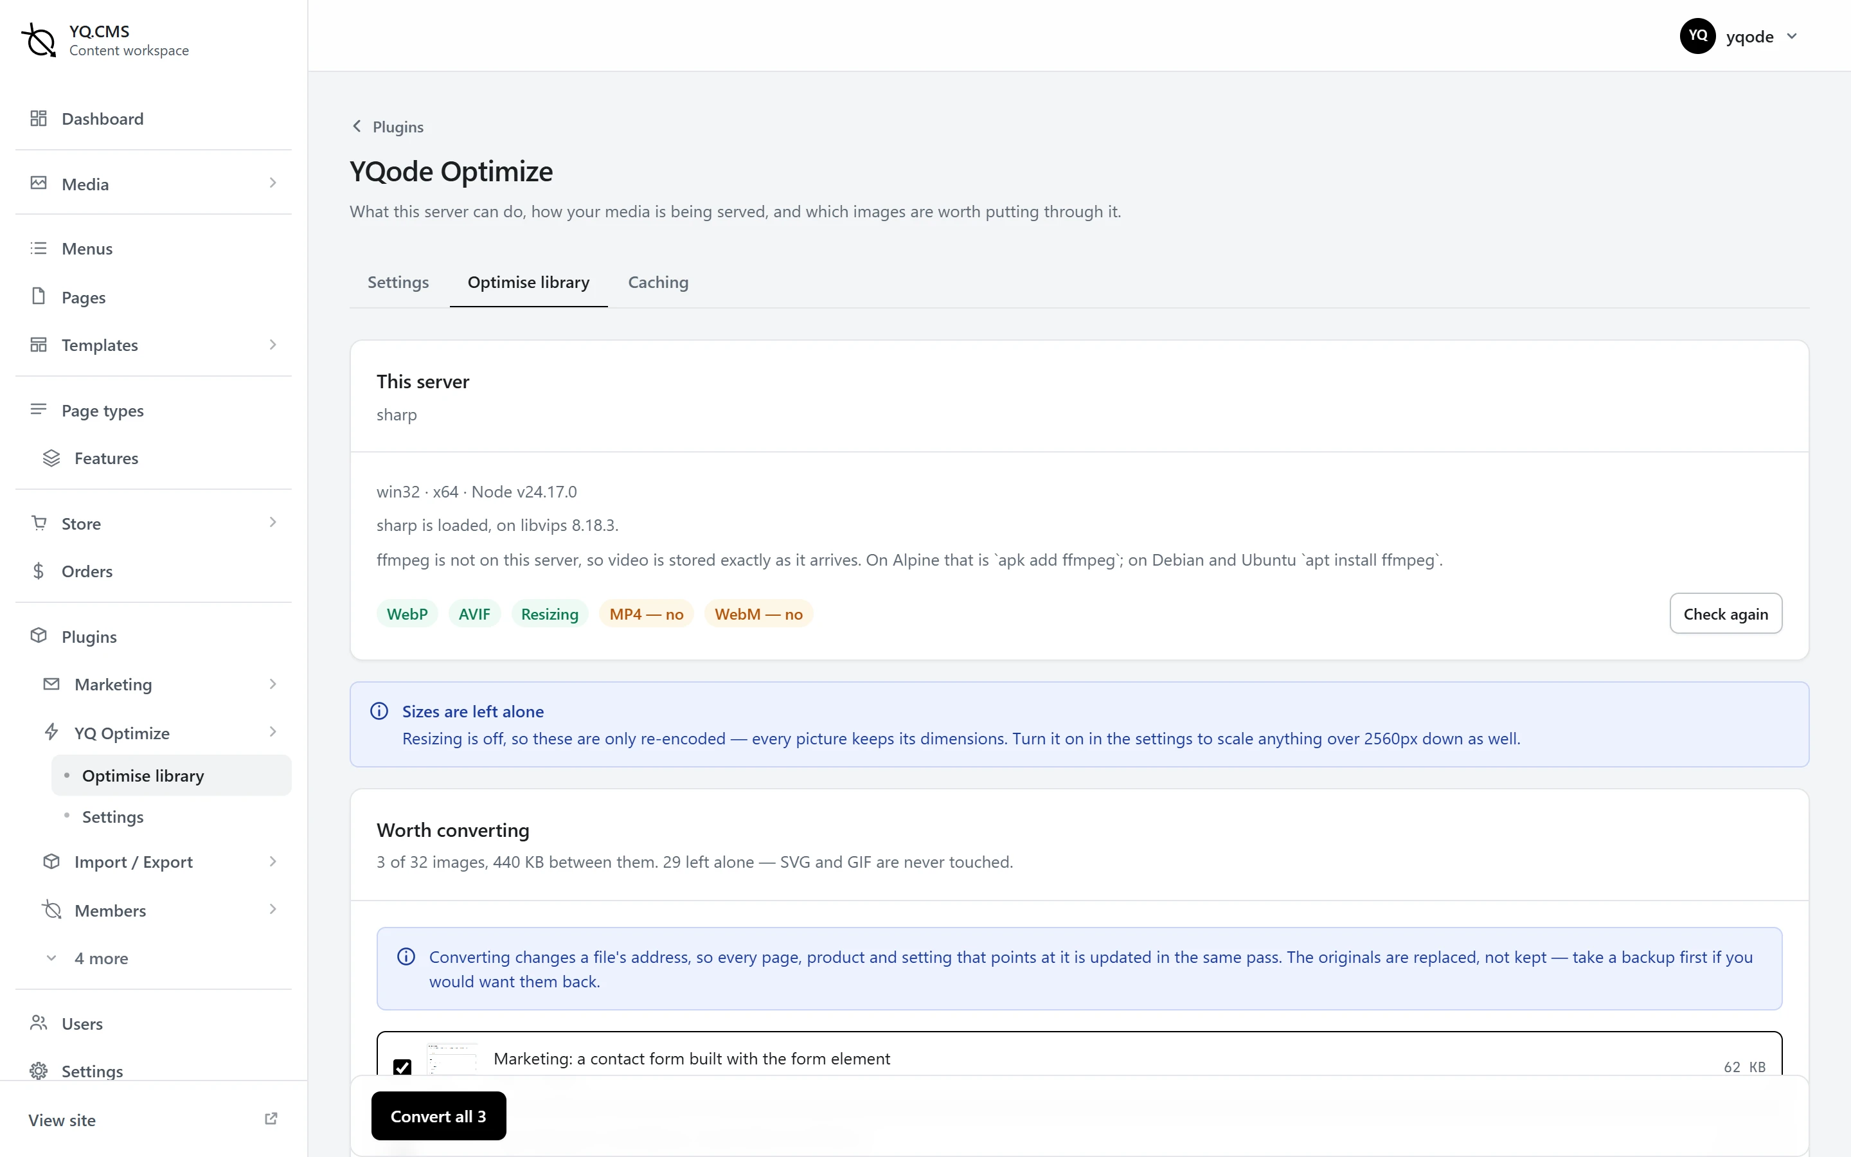Click the YQ Optimize lightning icon
This screenshot has width=1851, height=1157.
pos(51,732)
